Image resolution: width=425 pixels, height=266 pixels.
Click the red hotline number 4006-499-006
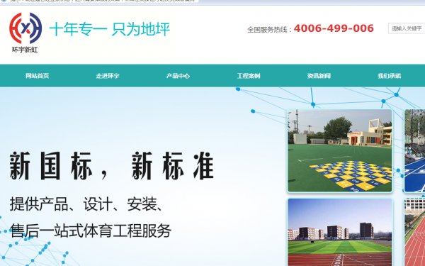pyautogui.click(x=334, y=28)
